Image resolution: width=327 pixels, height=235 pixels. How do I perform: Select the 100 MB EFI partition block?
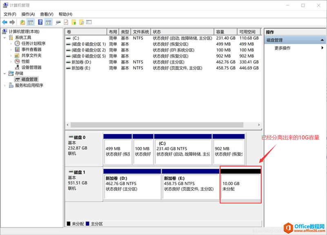(x=143, y=149)
